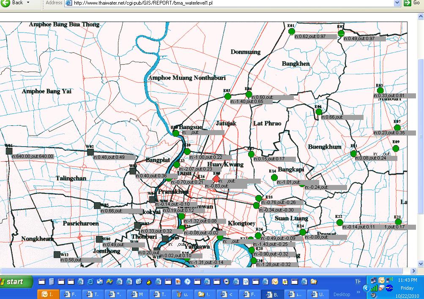
Task: Click the Desktop toolbar label on taskbar
Action: (342, 294)
